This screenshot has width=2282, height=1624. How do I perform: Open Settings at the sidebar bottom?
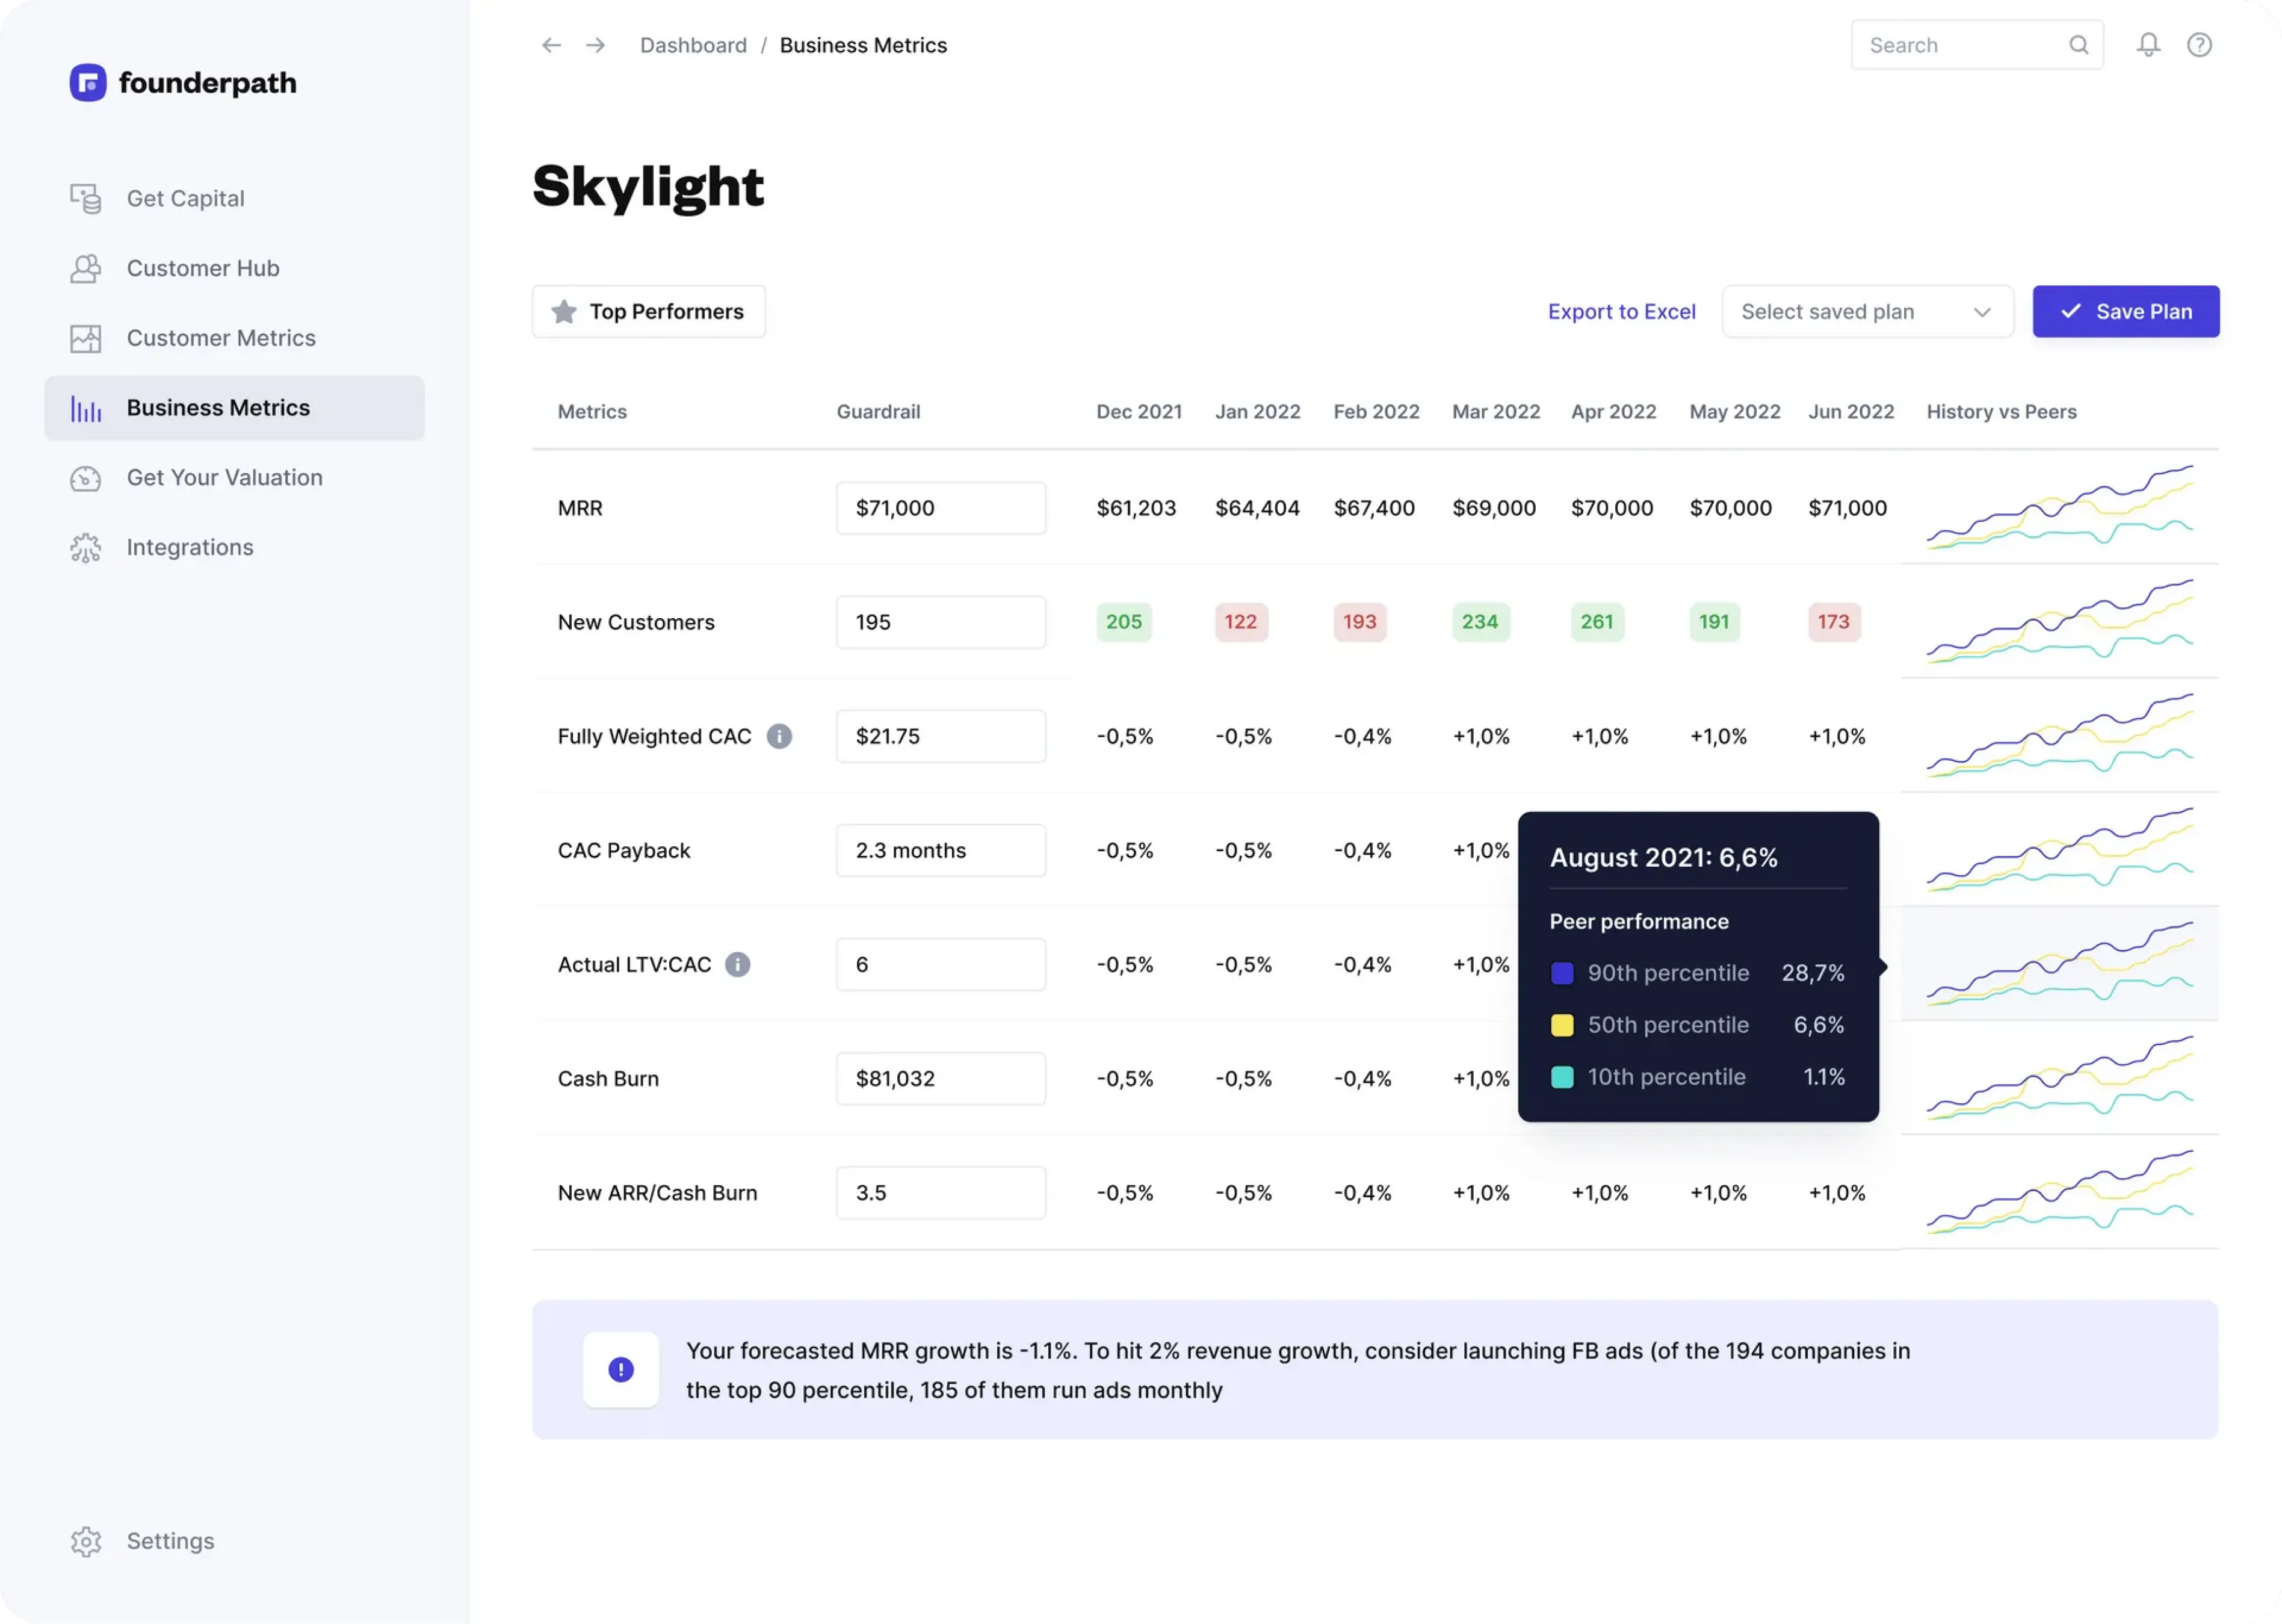click(x=170, y=1541)
